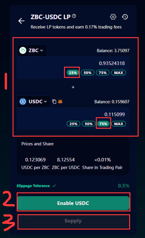Select 50% of the ZBC balance
145x238 pixels.
tap(88, 73)
